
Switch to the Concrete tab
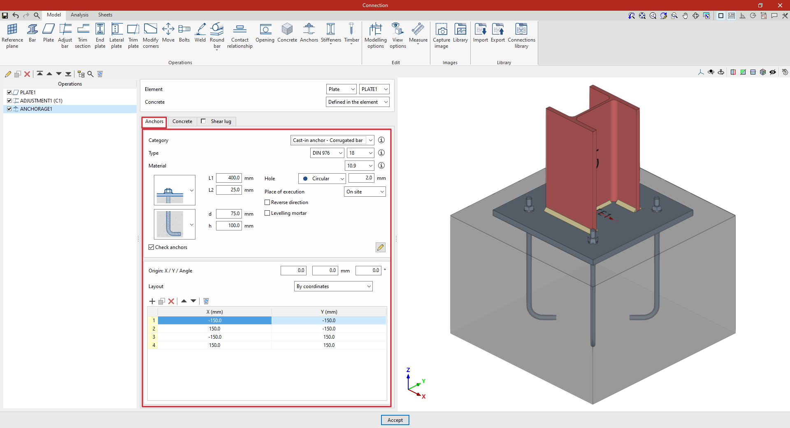[182, 121]
